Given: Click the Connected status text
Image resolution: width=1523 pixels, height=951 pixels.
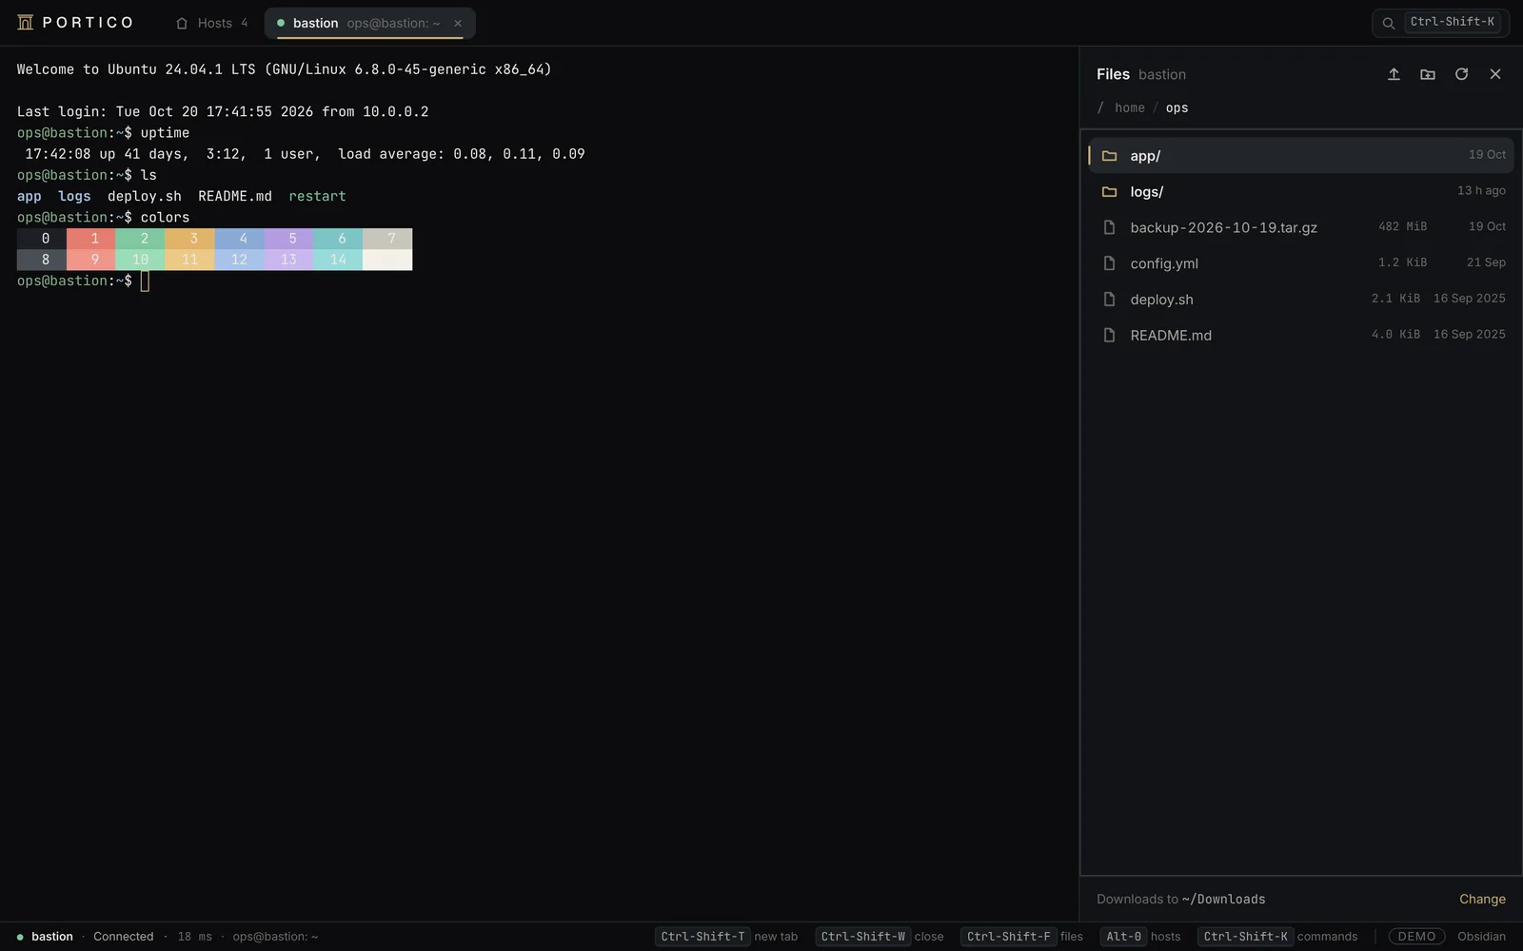Looking at the screenshot, I should click(x=123, y=937).
